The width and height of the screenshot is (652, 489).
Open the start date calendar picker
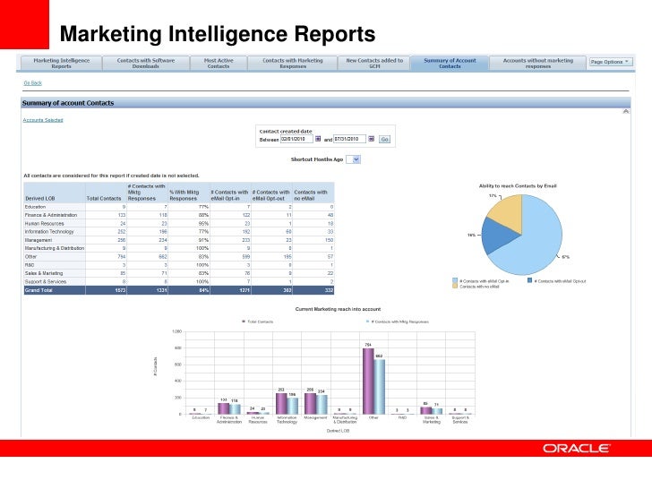tap(318, 139)
